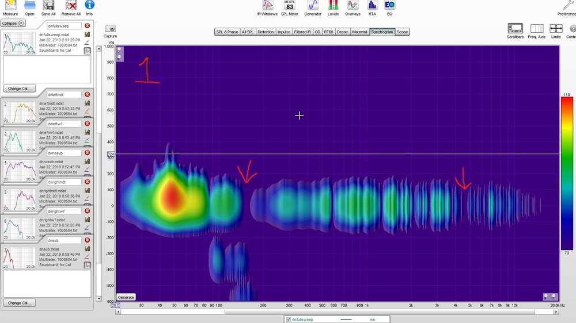Image resolution: width=576 pixels, height=323 pixels.
Task: Open the SPL Meter showing 83
Action: coord(290,7)
